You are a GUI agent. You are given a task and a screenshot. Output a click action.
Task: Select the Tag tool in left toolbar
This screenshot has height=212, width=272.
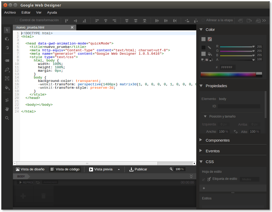[7, 60]
